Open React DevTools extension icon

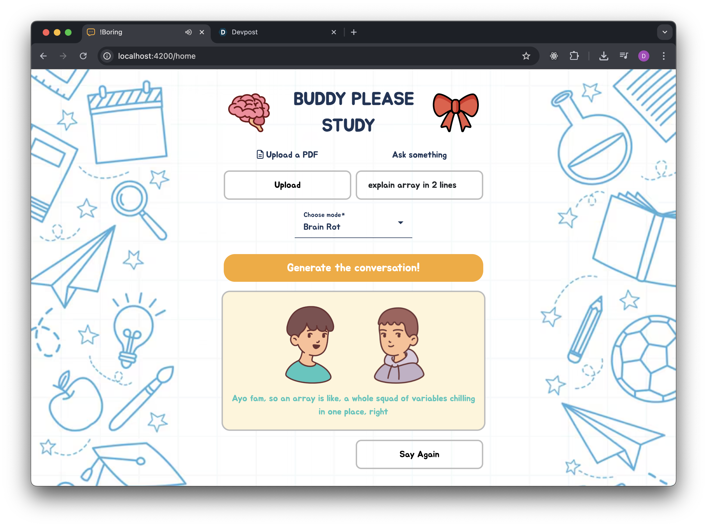[x=554, y=56]
